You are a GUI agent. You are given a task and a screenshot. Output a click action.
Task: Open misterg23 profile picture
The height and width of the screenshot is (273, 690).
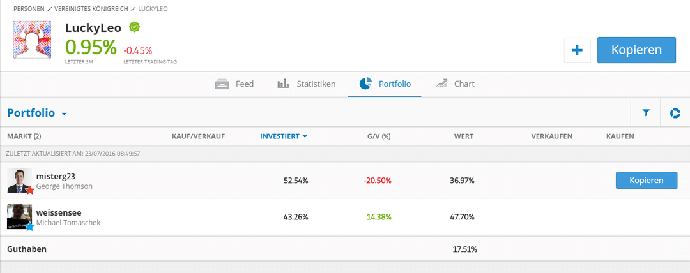[18, 180]
